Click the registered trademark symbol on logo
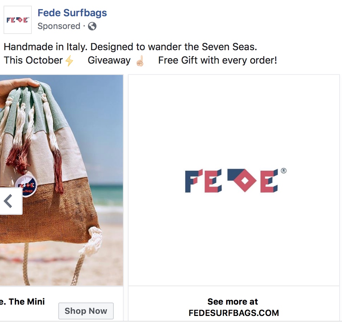This screenshot has height=323, width=342. click(284, 171)
